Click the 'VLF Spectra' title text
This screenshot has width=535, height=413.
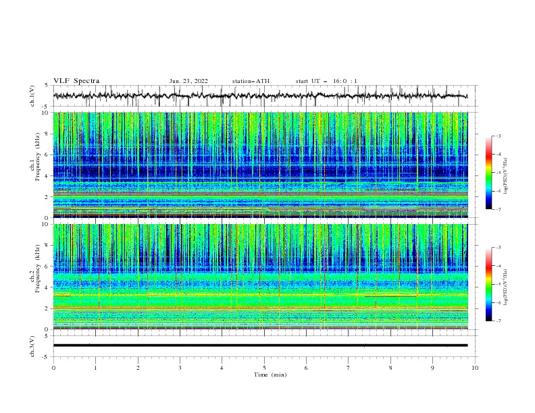[x=76, y=81]
